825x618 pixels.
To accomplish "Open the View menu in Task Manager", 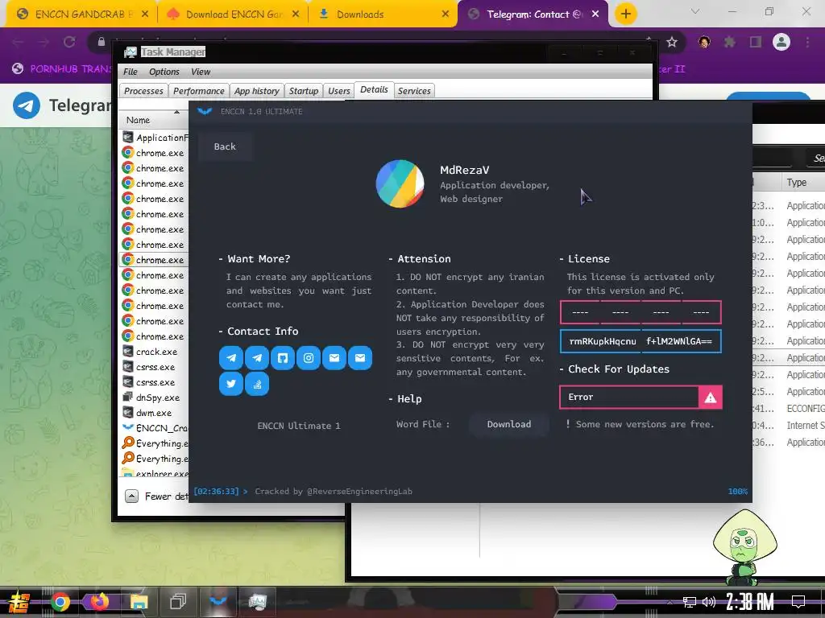I will (x=201, y=72).
